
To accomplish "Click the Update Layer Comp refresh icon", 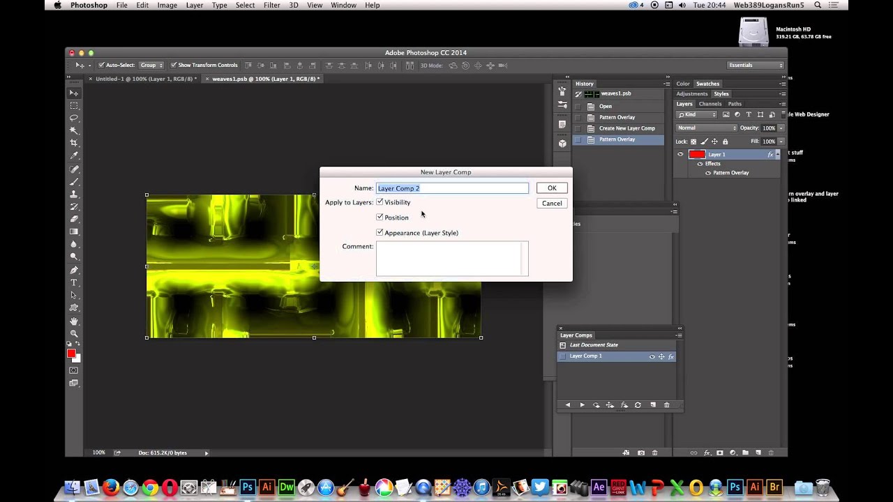I will click(638, 405).
